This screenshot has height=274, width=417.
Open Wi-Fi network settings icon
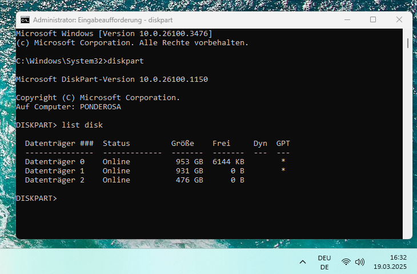[346, 262]
